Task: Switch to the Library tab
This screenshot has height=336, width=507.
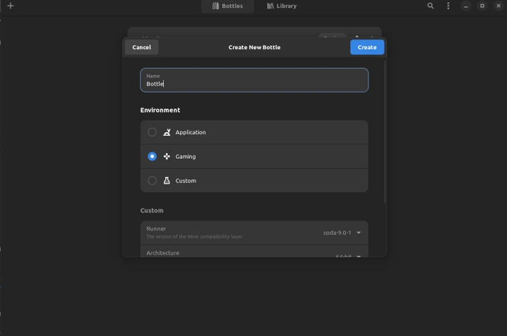Action: coord(281,6)
